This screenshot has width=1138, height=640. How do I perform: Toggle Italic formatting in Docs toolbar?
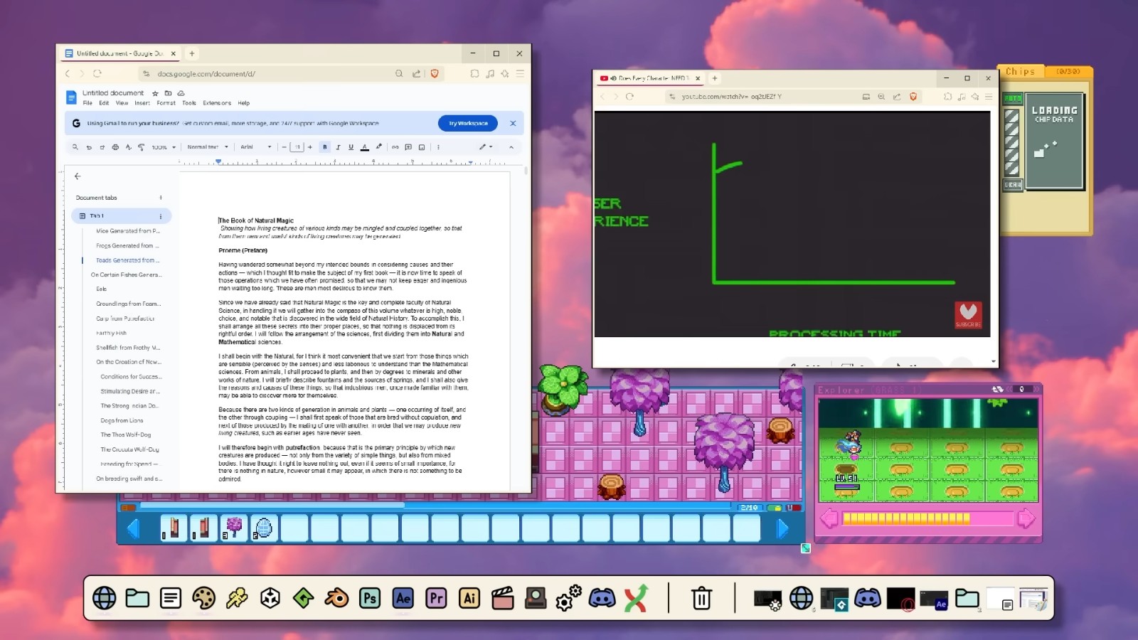[x=338, y=147]
